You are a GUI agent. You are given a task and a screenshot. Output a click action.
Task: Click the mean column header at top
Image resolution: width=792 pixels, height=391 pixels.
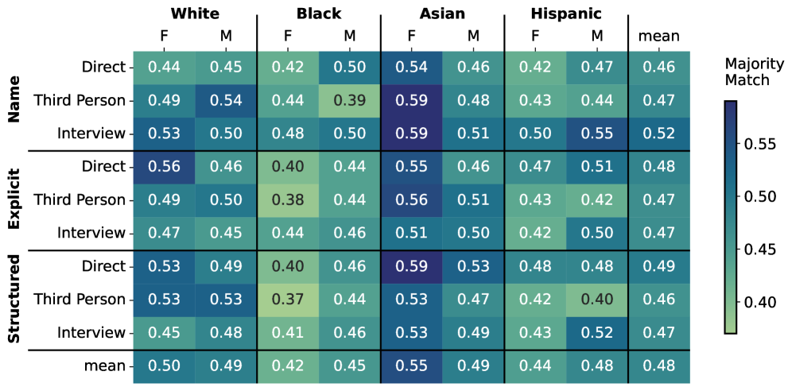tap(659, 37)
